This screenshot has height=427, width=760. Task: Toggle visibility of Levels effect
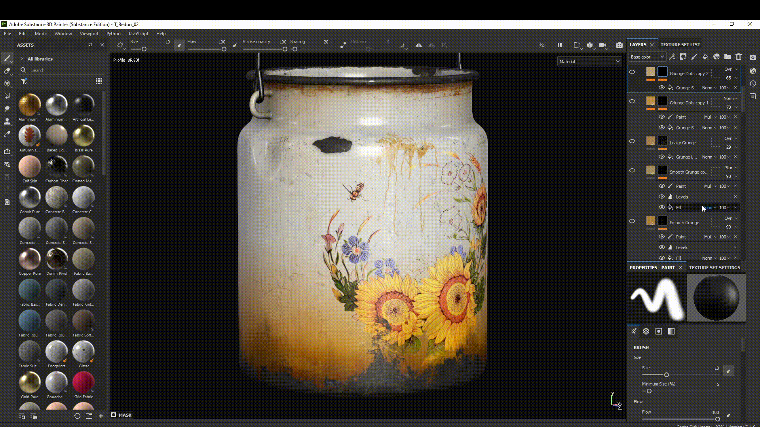[x=661, y=197]
